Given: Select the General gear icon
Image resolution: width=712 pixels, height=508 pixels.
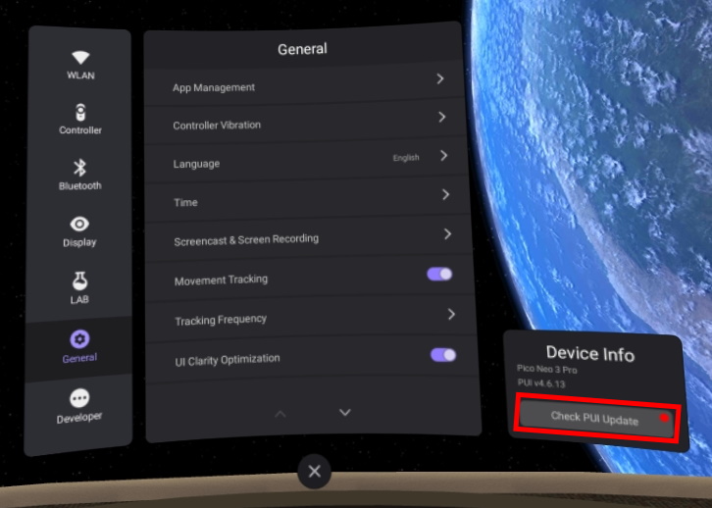Looking at the screenshot, I should [79, 339].
